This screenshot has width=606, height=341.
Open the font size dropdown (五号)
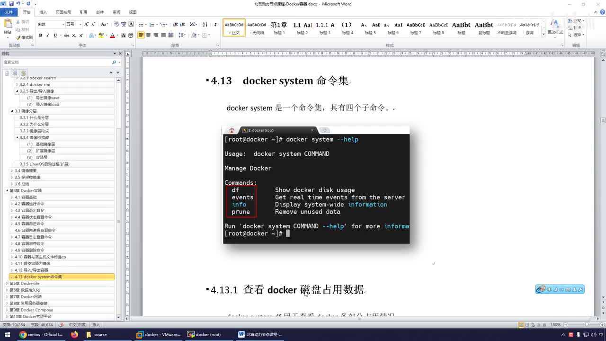[80, 24]
